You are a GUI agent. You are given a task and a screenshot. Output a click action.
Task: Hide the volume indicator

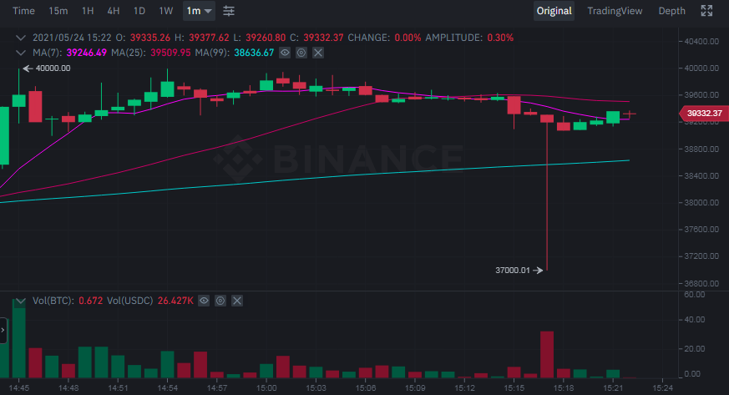point(204,301)
